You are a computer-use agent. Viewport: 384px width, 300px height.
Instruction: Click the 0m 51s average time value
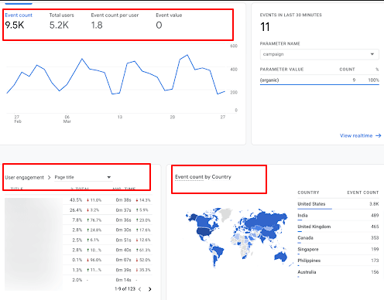123,240
